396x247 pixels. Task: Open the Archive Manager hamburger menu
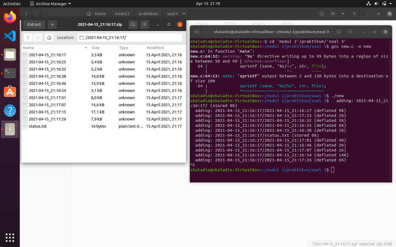[145, 24]
